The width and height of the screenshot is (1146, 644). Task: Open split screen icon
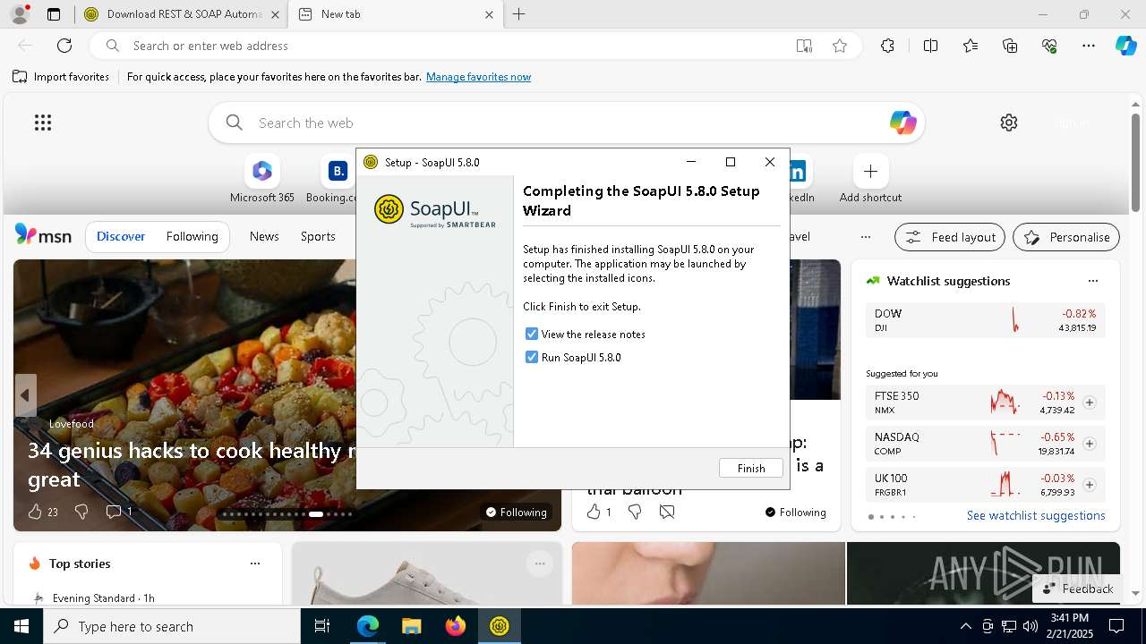click(930, 46)
